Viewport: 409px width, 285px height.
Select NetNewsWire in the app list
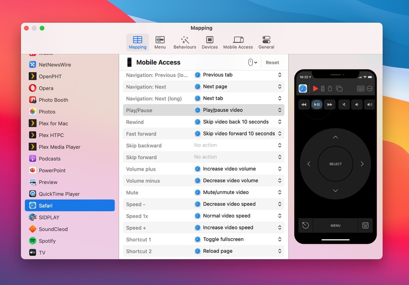69,64
